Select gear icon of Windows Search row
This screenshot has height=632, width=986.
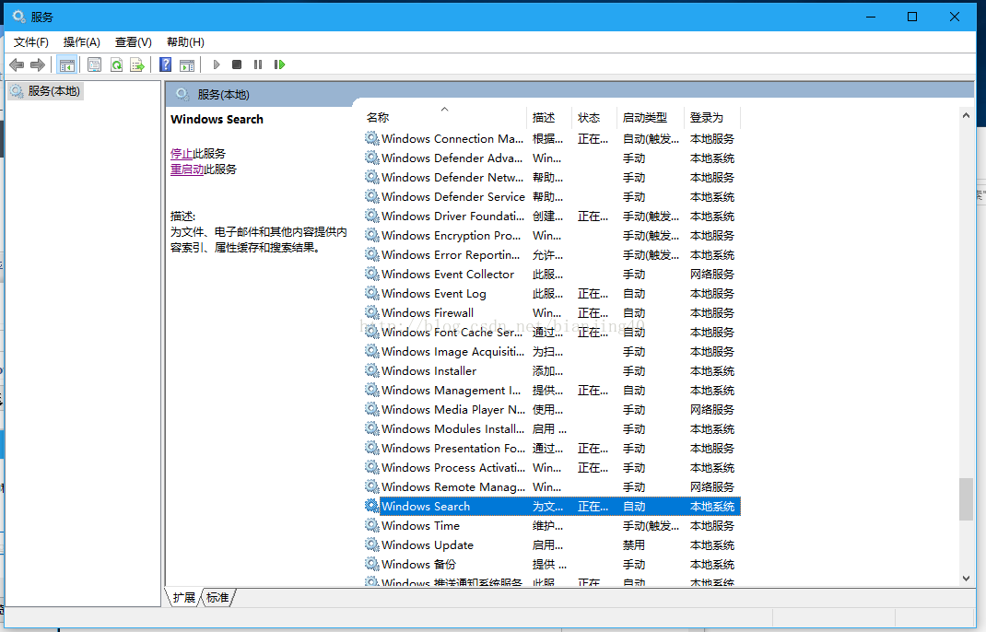372,506
